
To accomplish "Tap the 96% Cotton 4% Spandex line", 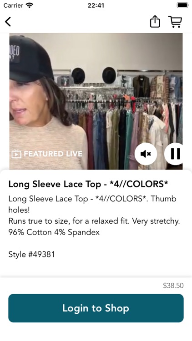I will (x=54, y=232).
